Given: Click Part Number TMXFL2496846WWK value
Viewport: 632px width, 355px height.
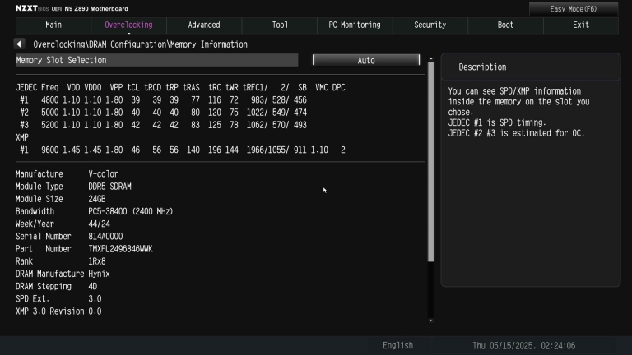Looking at the screenshot, I should point(120,249).
